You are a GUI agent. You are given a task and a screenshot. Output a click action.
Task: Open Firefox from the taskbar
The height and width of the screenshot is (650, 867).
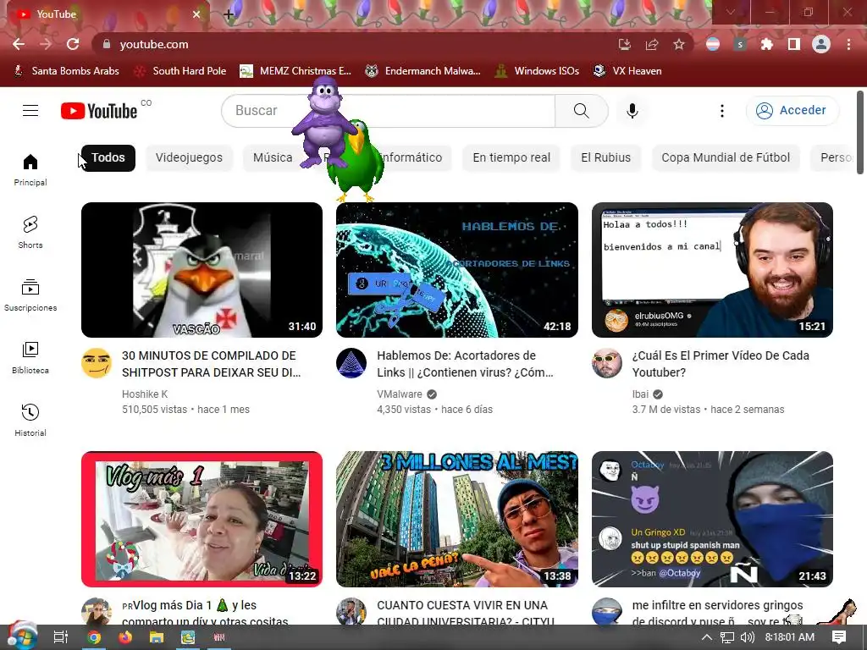point(125,637)
